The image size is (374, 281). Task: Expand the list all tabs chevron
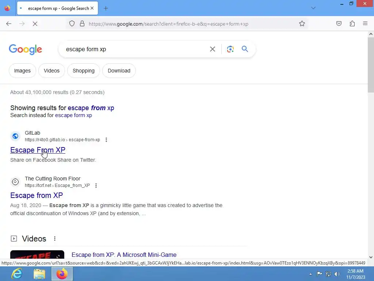coord(313,8)
